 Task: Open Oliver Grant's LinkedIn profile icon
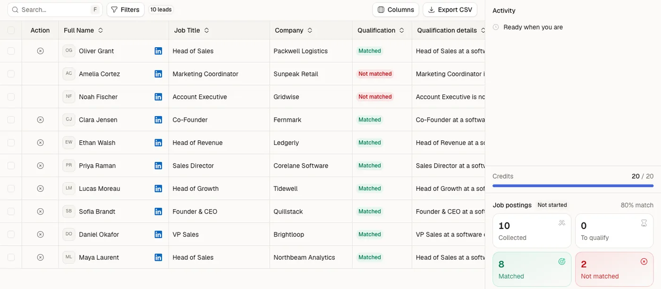158,51
